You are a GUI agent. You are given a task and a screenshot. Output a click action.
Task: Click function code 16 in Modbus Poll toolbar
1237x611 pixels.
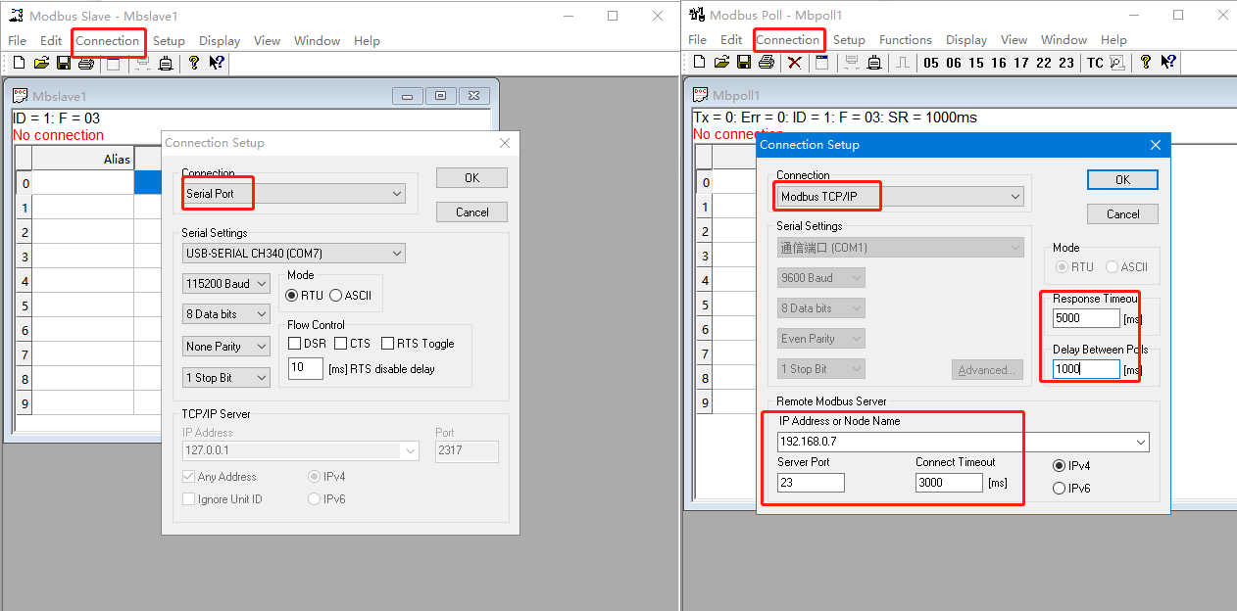[999, 63]
